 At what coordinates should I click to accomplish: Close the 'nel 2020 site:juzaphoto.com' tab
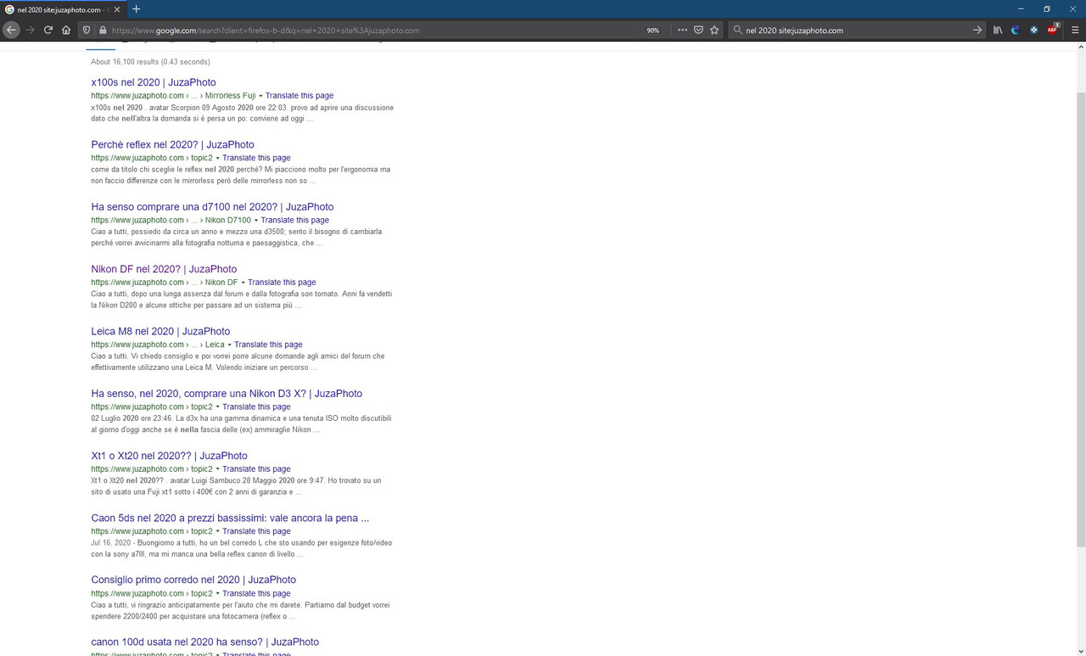click(x=118, y=9)
